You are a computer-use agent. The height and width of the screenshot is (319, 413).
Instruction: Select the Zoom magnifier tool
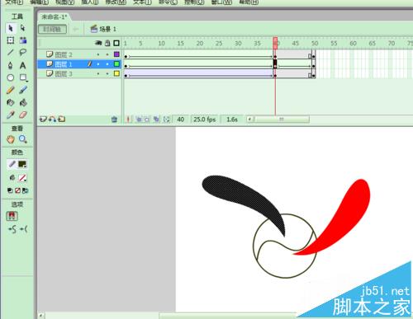tap(23, 139)
